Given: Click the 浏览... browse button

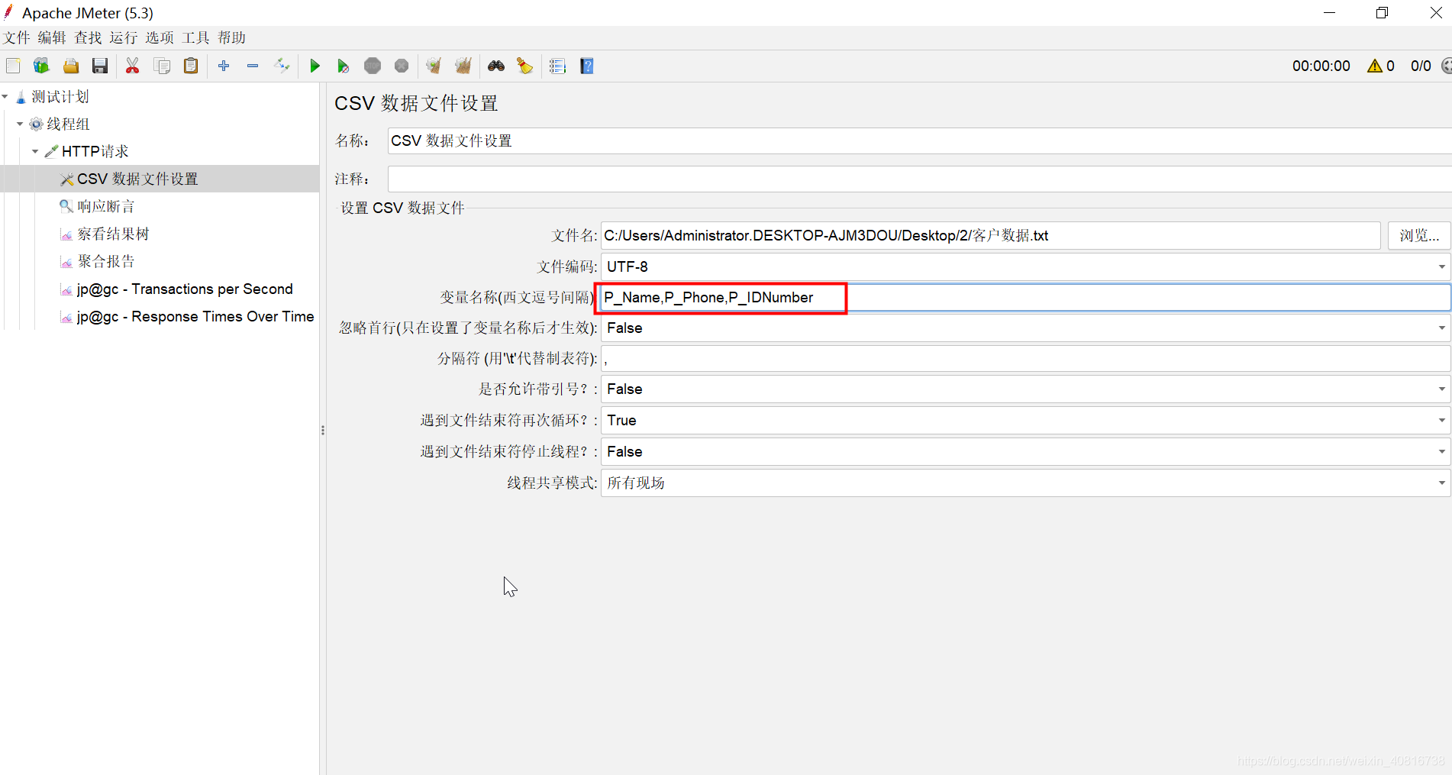Looking at the screenshot, I should 1418,236.
